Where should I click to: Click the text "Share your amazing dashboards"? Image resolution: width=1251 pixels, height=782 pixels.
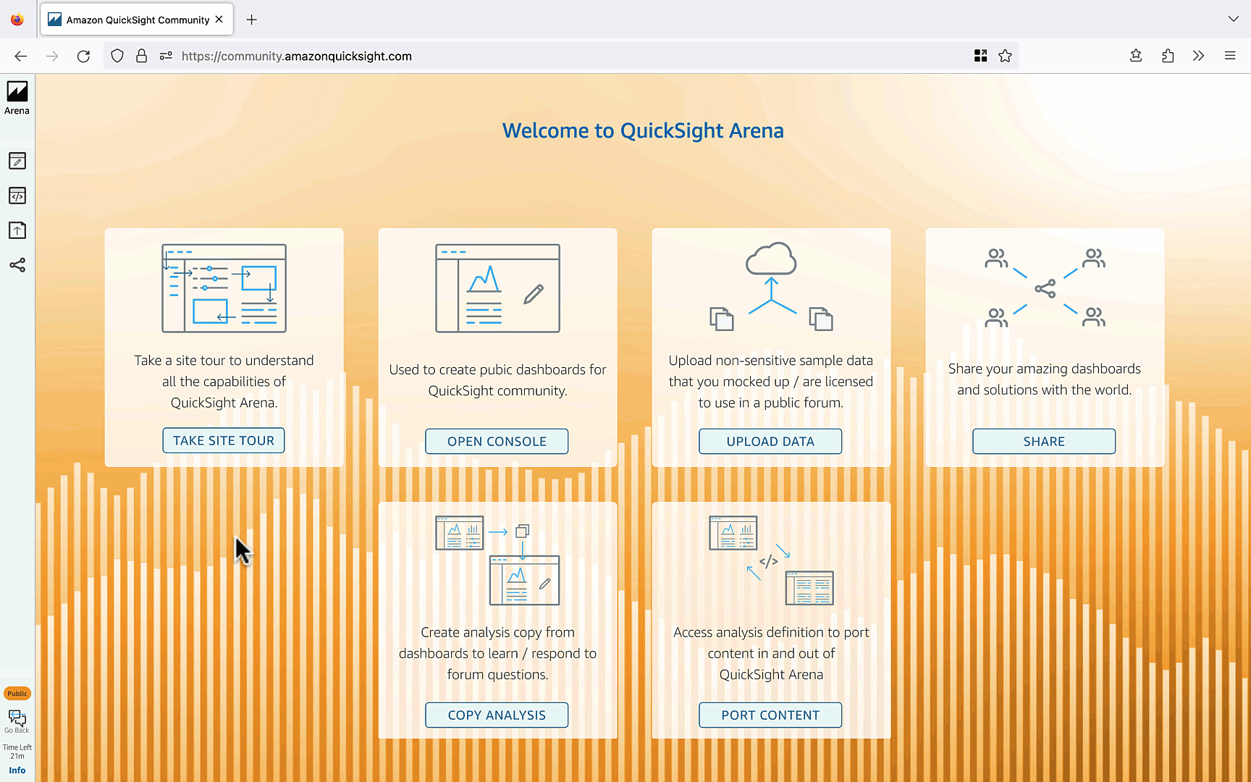(x=1045, y=369)
